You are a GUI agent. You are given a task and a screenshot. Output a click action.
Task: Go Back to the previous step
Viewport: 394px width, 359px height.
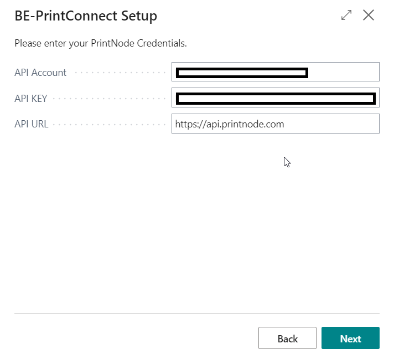coord(287,338)
